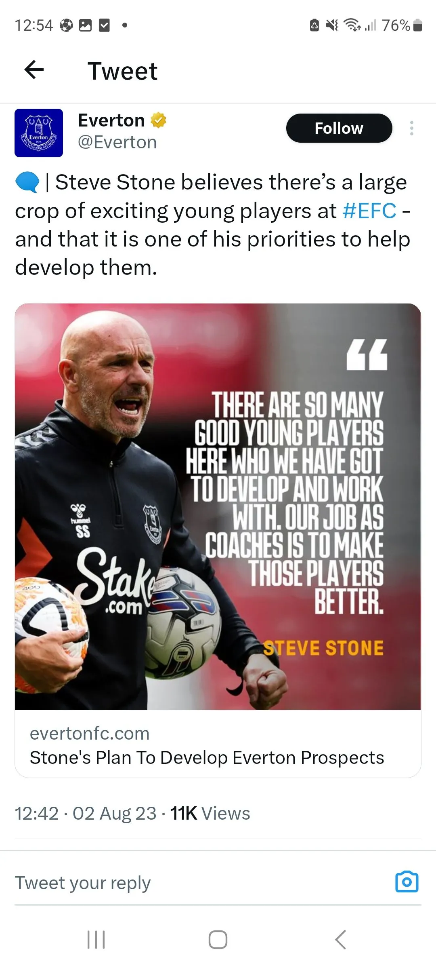Tap the tweet timestamp 12:42 · 02 Aug 23
Screen dimensions: 436x970
point(86,813)
